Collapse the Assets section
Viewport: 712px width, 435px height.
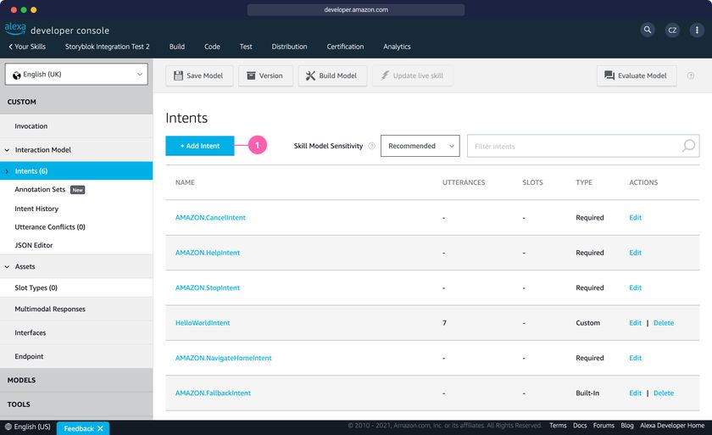click(x=7, y=266)
